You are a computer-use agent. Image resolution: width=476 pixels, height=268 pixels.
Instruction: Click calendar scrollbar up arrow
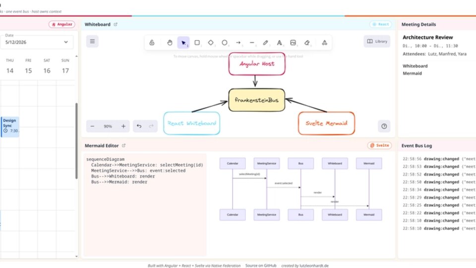(x=76, y=56)
